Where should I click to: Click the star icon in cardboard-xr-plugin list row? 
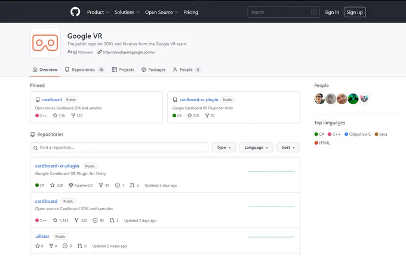click(x=53, y=185)
